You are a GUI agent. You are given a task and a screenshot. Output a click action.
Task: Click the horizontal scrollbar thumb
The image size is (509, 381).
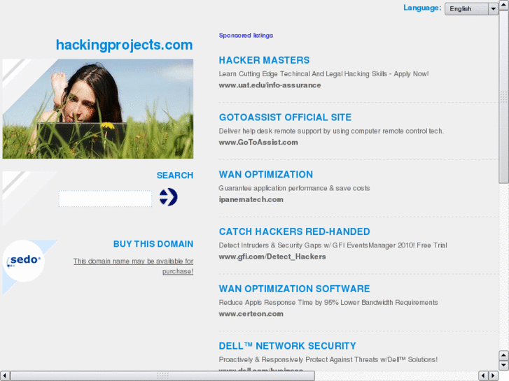[x=162, y=375]
